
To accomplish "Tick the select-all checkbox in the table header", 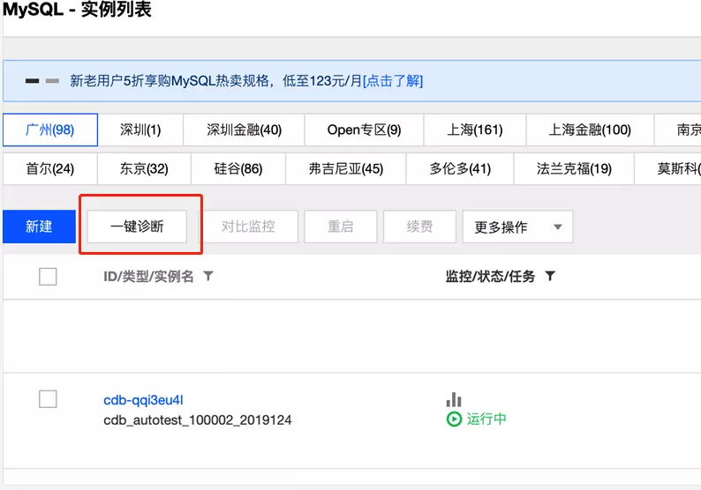I will [48, 276].
